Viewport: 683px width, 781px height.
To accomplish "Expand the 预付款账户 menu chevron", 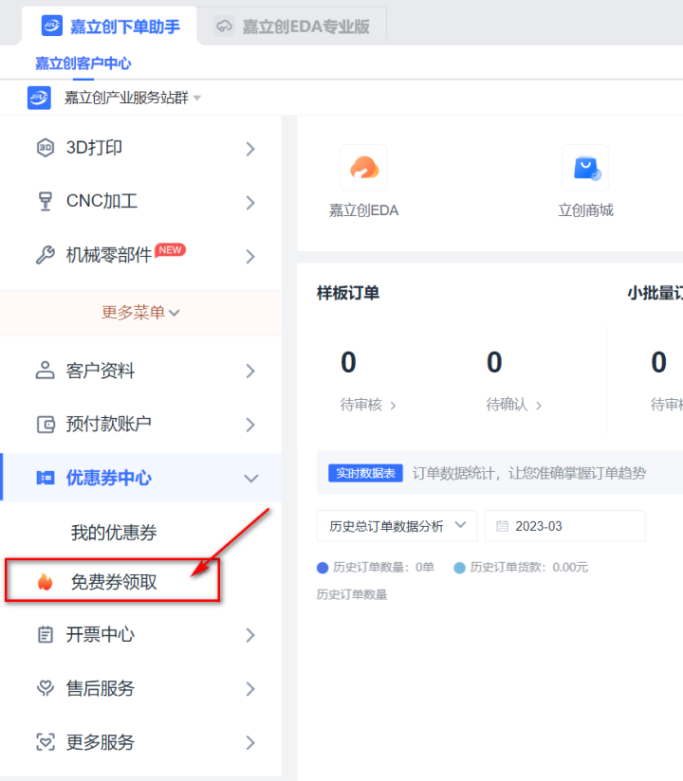I will tap(250, 425).
